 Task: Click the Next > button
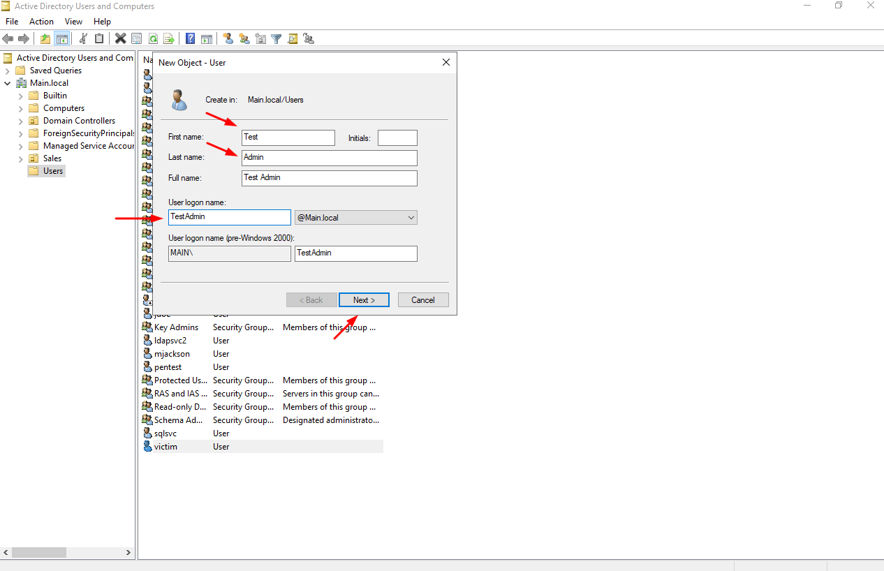pyautogui.click(x=363, y=300)
